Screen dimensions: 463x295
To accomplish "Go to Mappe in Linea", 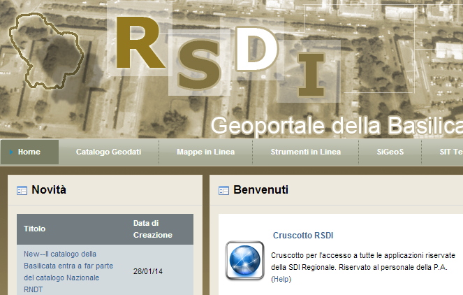I will pos(206,152).
